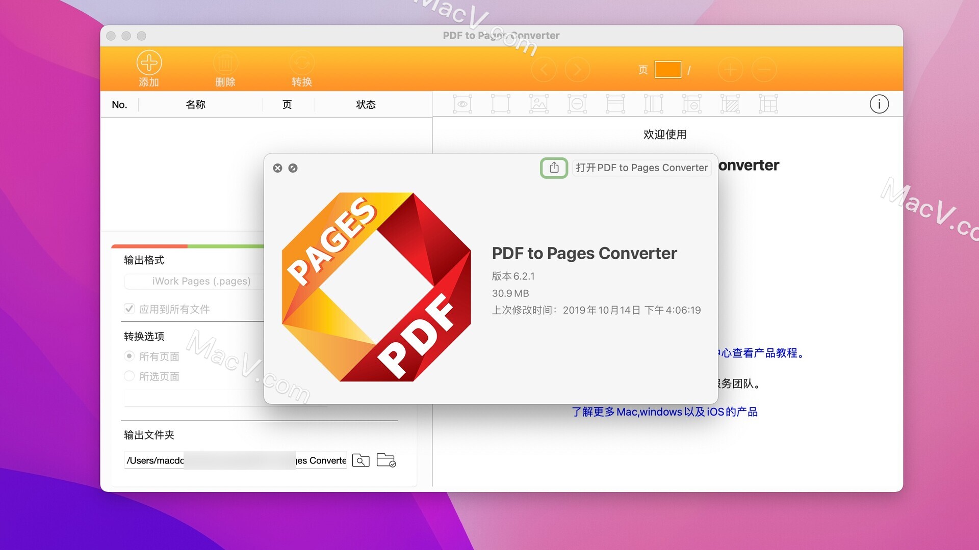Select the empty rectangle area tool
This screenshot has height=550, width=979.
(x=501, y=104)
